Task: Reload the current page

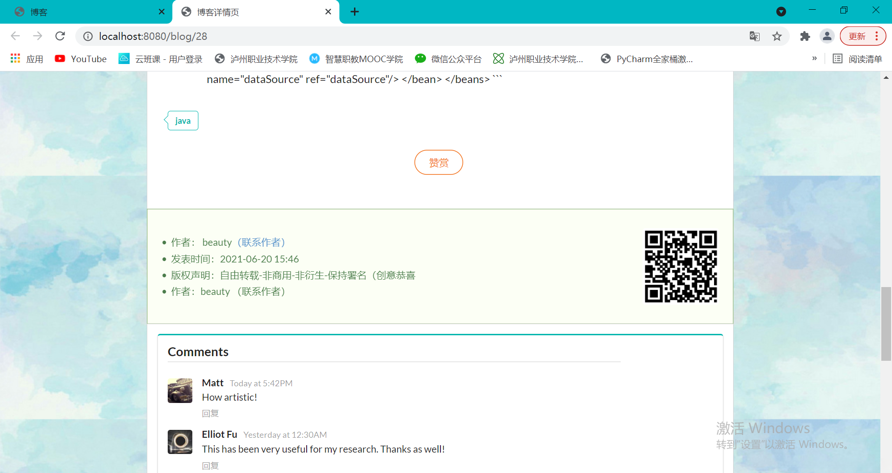Action: (60, 36)
